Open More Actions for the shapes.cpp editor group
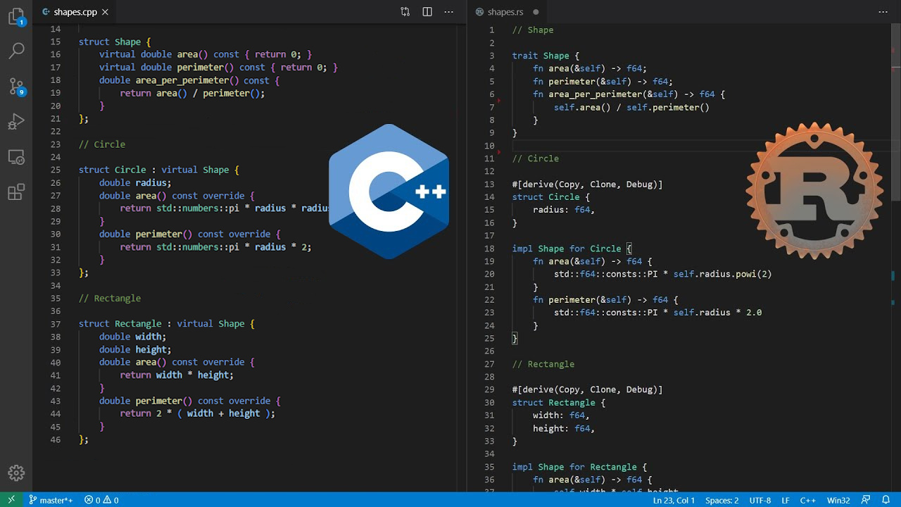The width and height of the screenshot is (901, 507). click(x=448, y=12)
